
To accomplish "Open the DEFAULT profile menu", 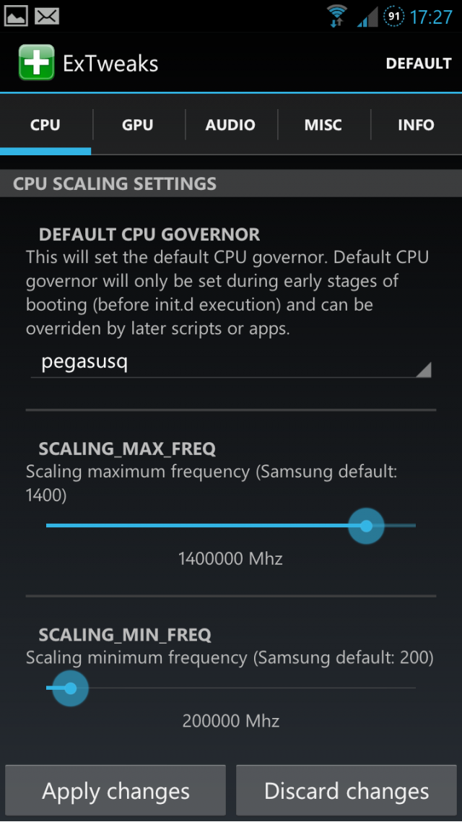I will click(x=418, y=64).
